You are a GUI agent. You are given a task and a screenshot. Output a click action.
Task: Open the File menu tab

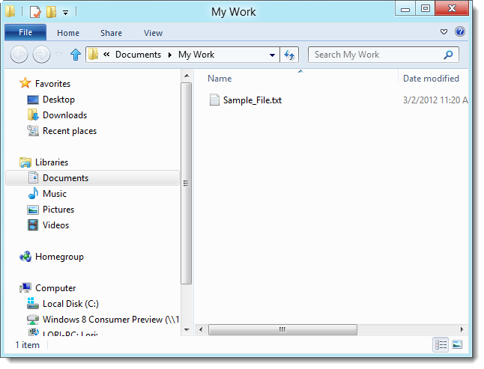25,32
